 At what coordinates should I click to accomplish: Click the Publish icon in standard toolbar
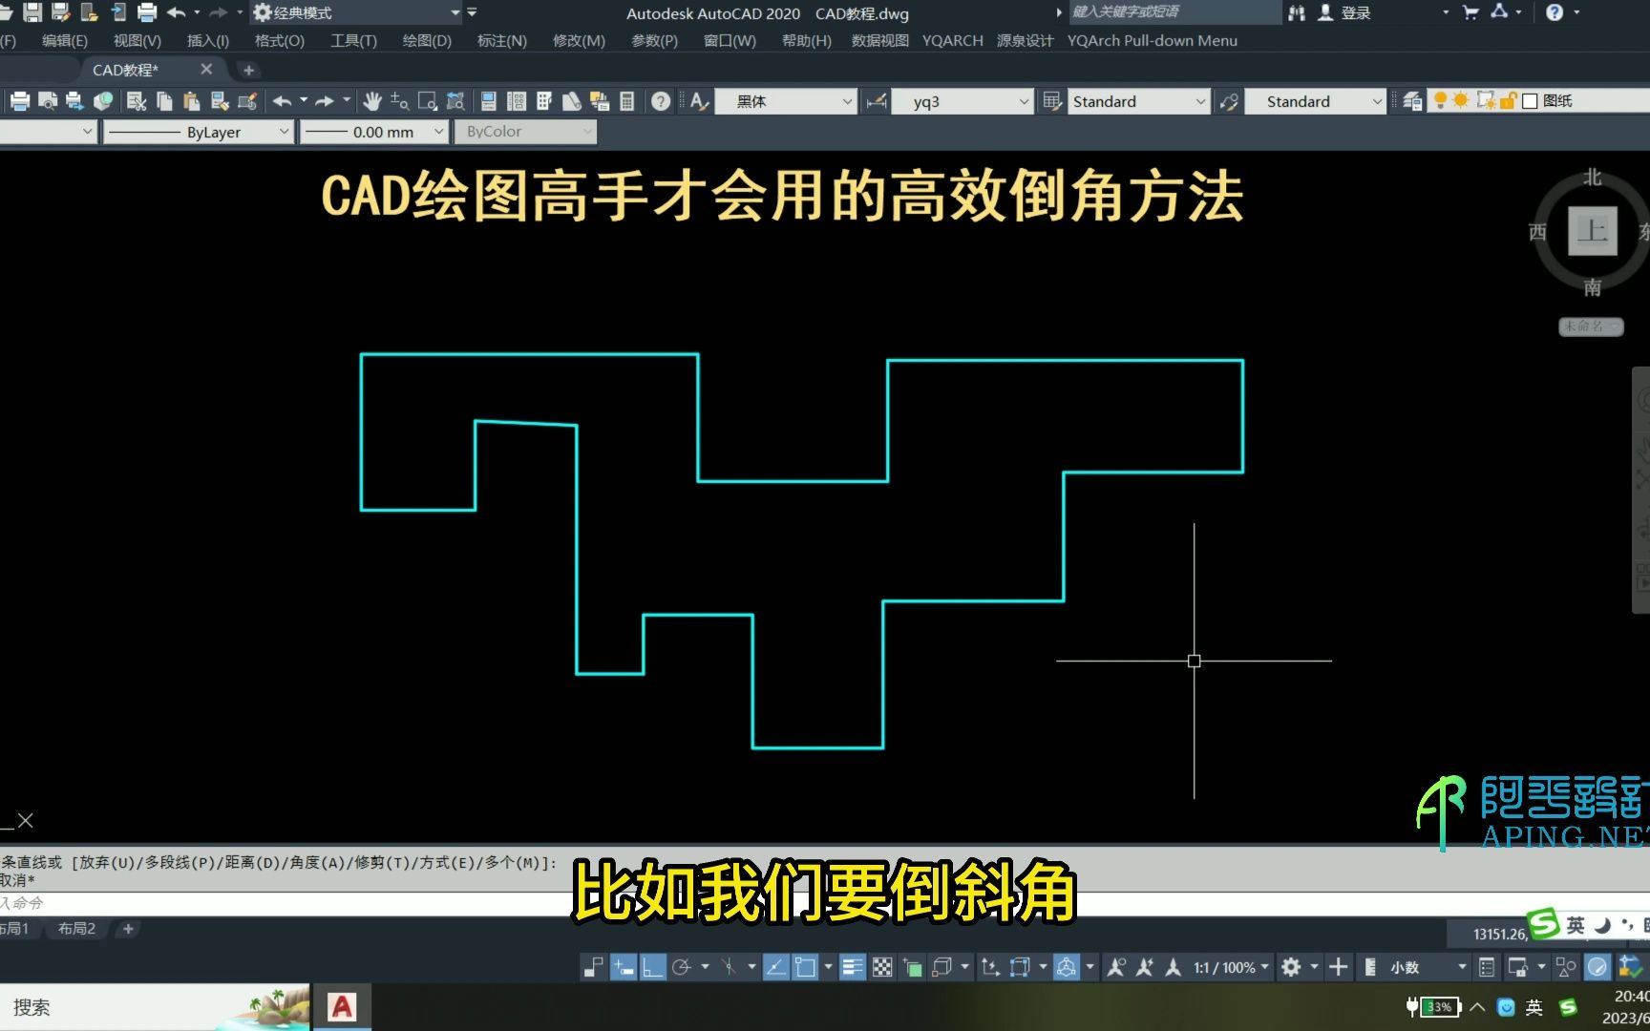(74, 101)
